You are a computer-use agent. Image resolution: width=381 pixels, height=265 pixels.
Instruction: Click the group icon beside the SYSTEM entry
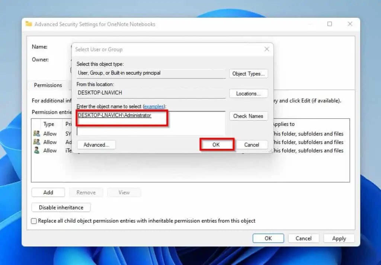pos(36,133)
